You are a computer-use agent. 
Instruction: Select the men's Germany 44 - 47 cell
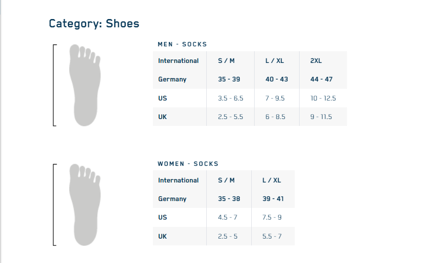(x=322, y=80)
